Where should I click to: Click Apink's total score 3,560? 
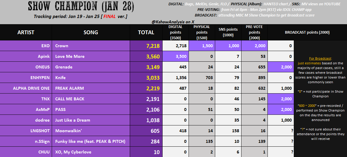tap(146, 56)
